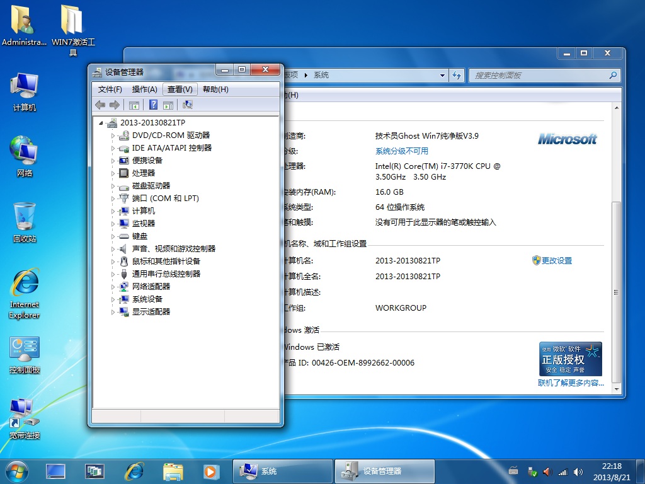Click the Back arrow in Device Manager toolbar
The width and height of the screenshot is (645, 484).
tap(100, 105)
